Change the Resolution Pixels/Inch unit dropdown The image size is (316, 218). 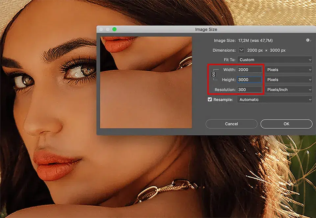click(288, 89)
